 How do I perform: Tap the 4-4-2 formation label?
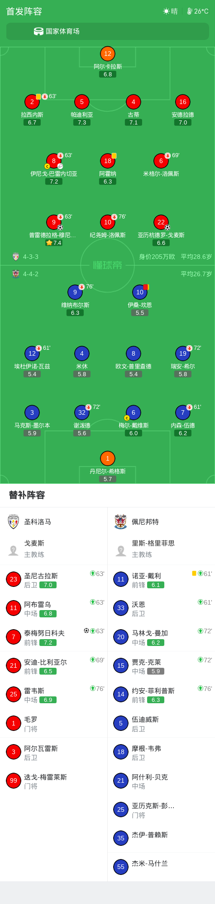(x=31, y=274)
